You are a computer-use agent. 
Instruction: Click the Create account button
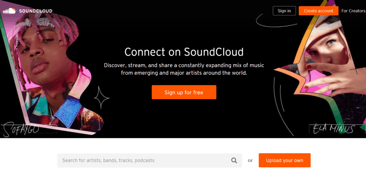coord(318,11)
